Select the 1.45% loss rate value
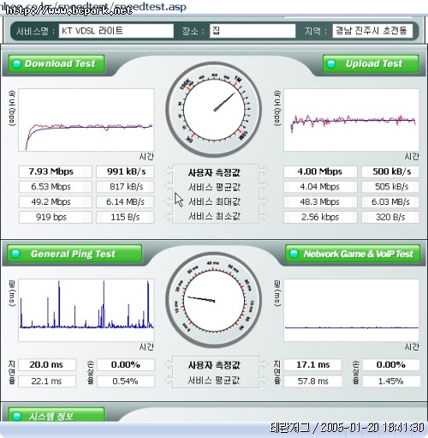The image size is (428, 438). pyautogui.click(x=391, y=381)
